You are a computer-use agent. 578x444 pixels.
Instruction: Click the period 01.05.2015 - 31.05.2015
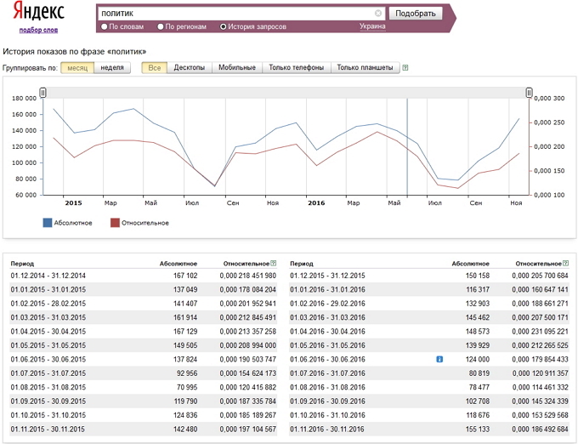pos(48,345)
